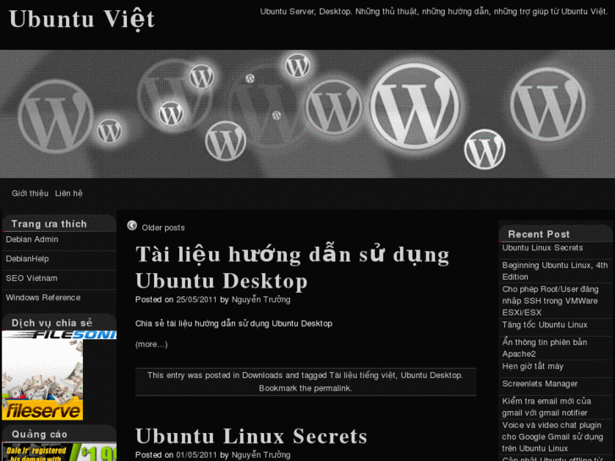Click the Recent Post widget heading
615x461 pixels.
pyautogui.click(x=539, y=234)
